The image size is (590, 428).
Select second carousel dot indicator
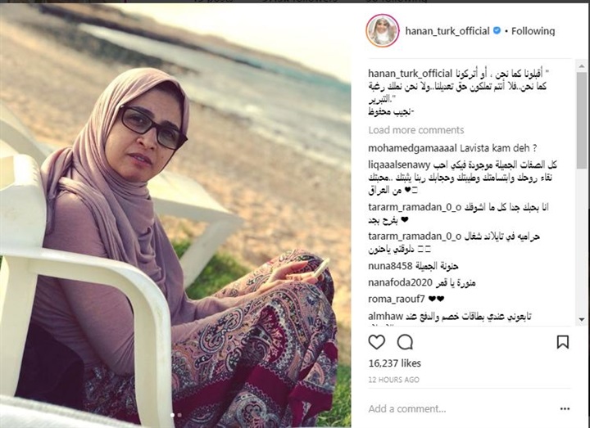[x=179, y=415]
